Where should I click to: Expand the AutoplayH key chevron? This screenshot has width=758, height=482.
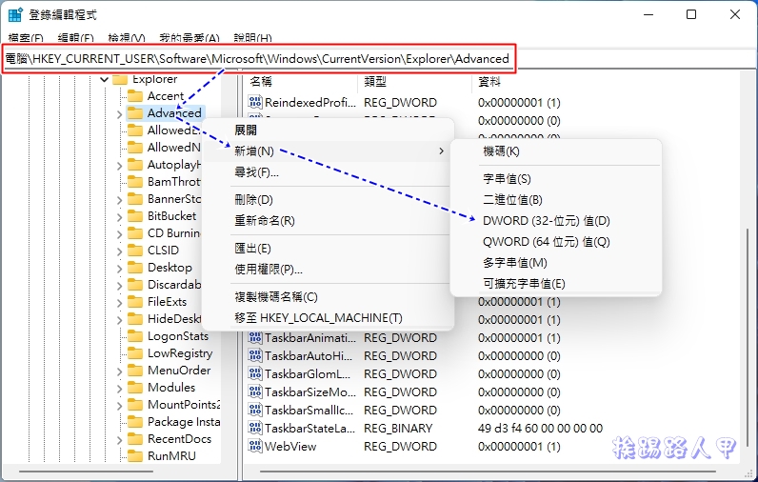pyautogui.click(x=119, y=166)
